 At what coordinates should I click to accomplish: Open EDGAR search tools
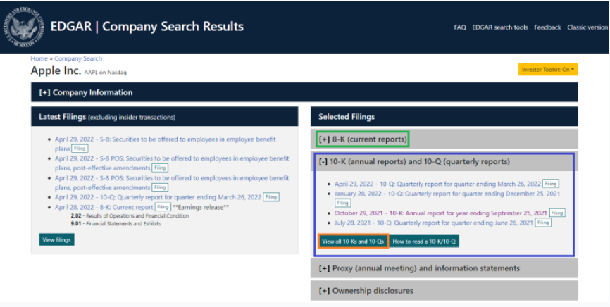click(500, 27)
